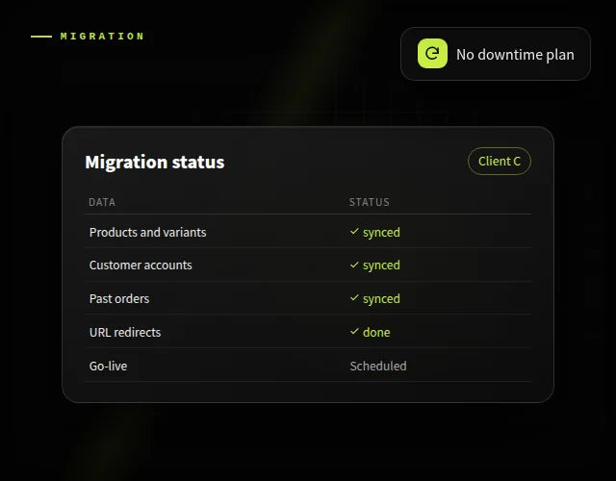Click synced status for Customer accounts
This screenshot has width=616, height=481.
click(381, 266)
